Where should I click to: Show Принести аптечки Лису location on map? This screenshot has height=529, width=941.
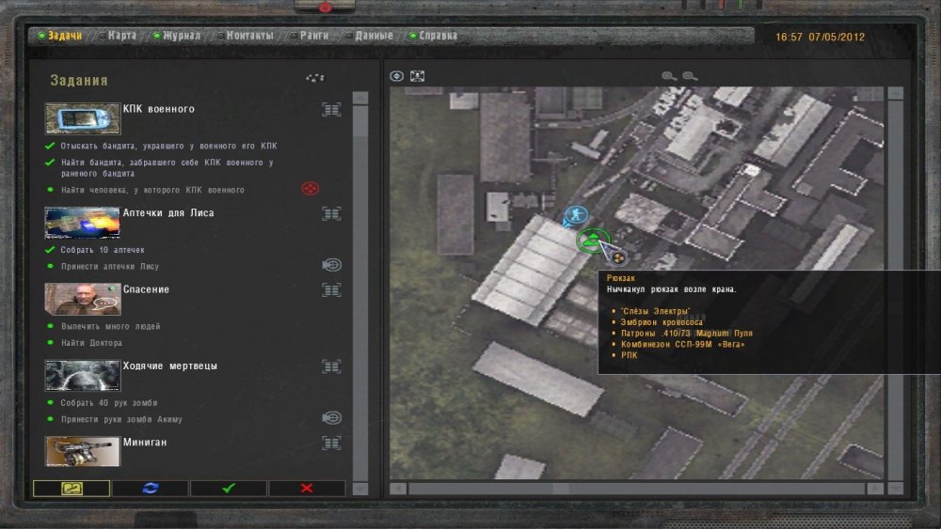click(331, 265)
